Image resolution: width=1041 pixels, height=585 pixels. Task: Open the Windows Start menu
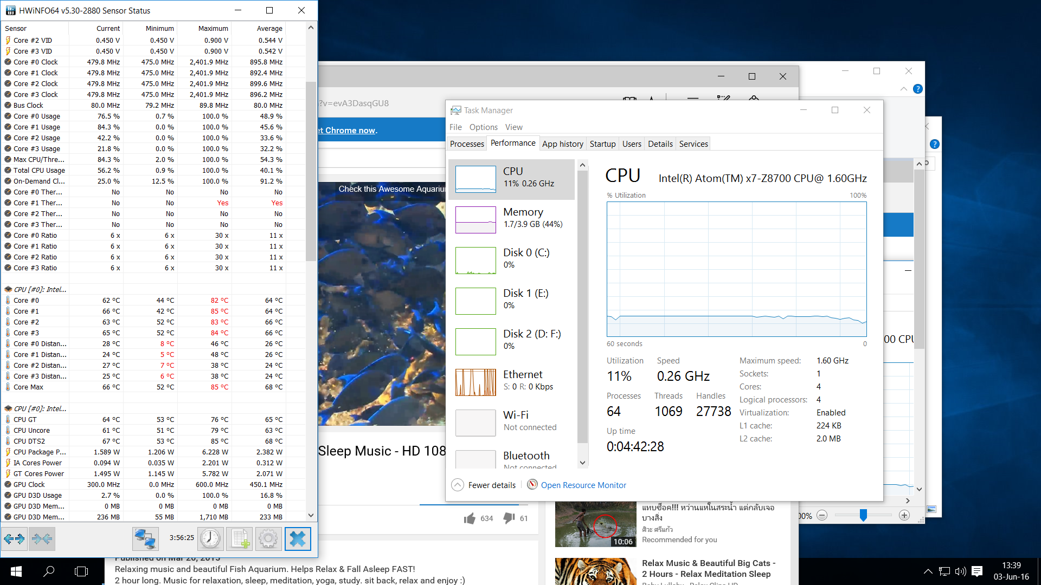(x=16, y=571)
